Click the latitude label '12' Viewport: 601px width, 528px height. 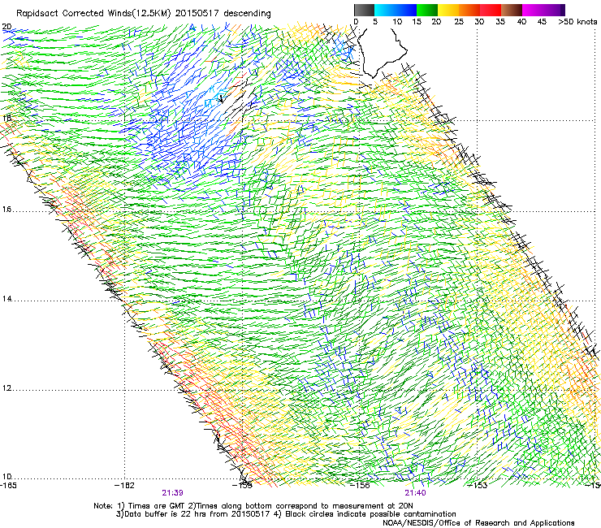pos(6,388)
